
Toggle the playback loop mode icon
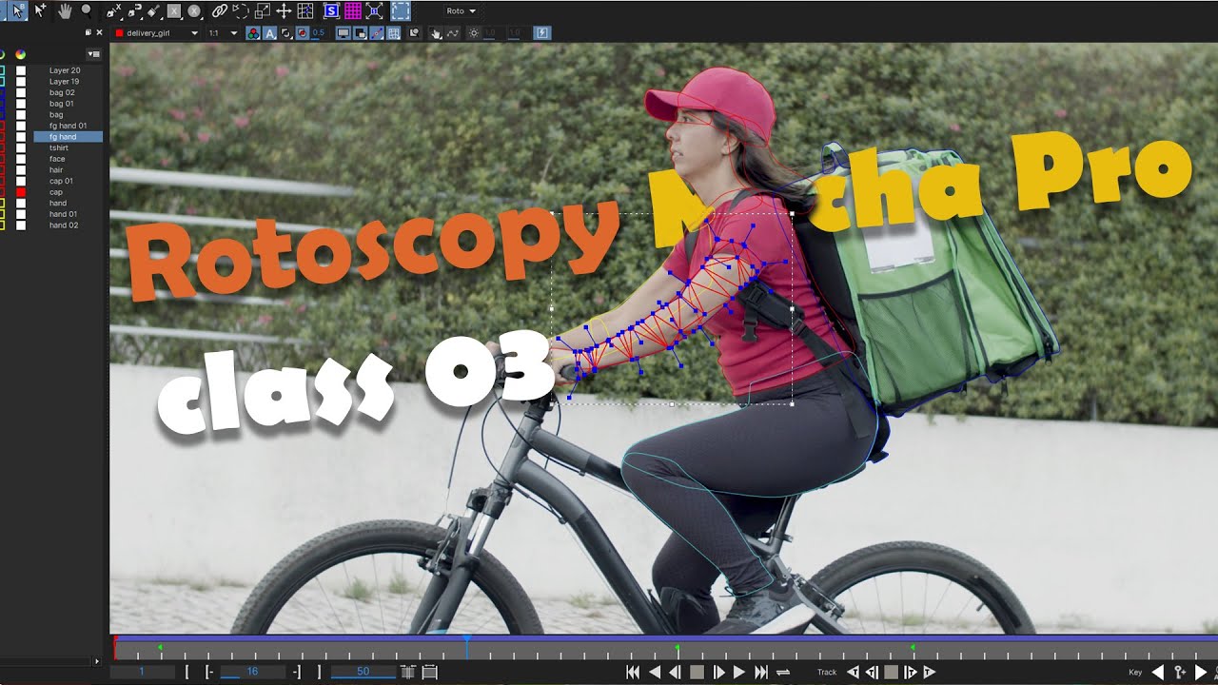pyautogui.click(x=783, y=672)
